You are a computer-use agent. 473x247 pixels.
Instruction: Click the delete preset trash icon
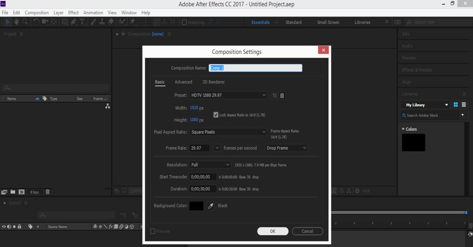282,96
